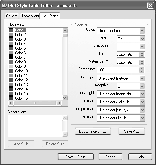Toggle the Adaptive dropdown set to On

click(x=131, y=86)
